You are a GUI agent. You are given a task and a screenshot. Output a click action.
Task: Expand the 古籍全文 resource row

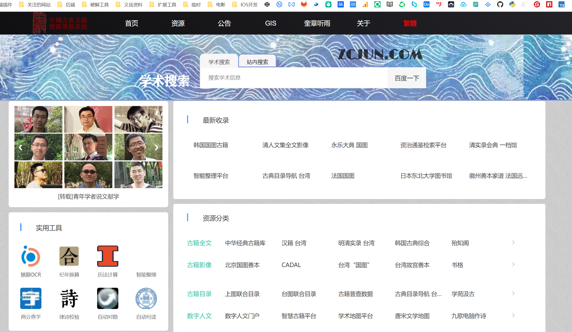(513, 242)
